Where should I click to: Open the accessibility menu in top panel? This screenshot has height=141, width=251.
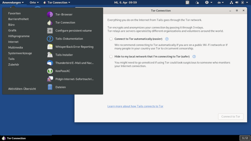[x=209, y=2]
